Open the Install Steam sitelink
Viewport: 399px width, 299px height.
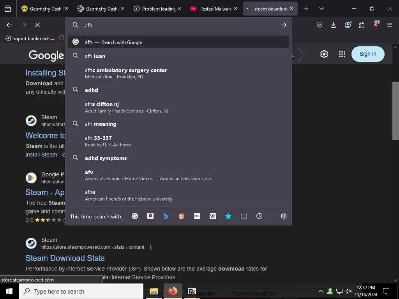[41, 155]
